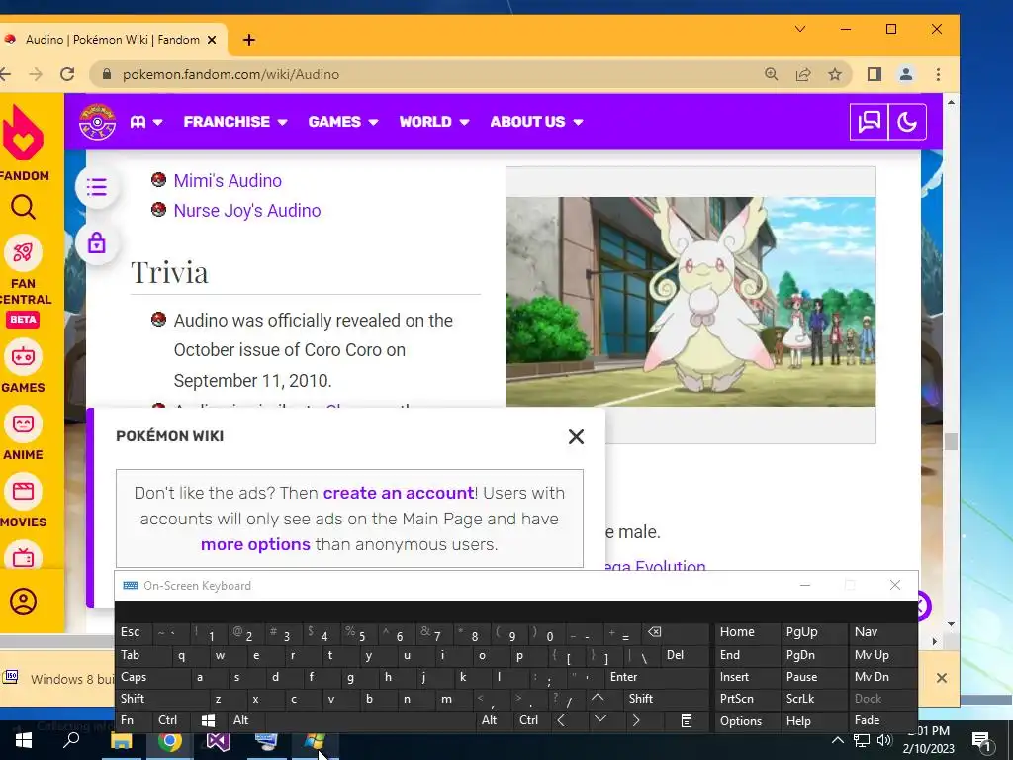Click the share page icon in address bar
Screen dimensions: 1013x760
tap(803, 74)
